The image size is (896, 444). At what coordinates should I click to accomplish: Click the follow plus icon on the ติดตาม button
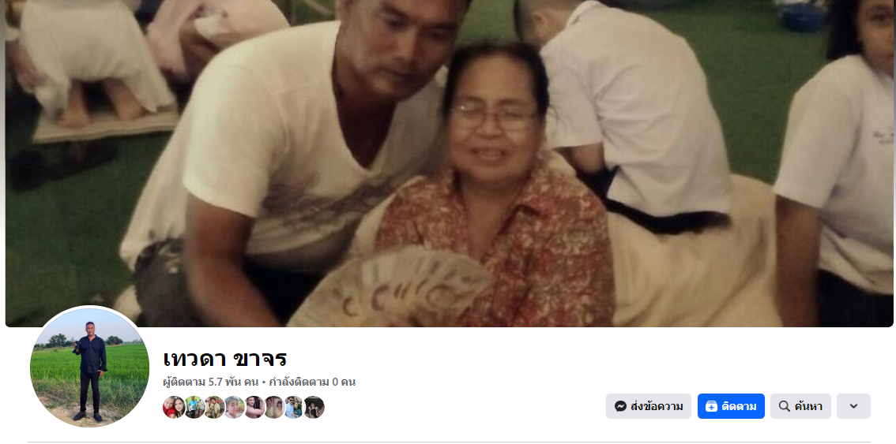[711, 406]
